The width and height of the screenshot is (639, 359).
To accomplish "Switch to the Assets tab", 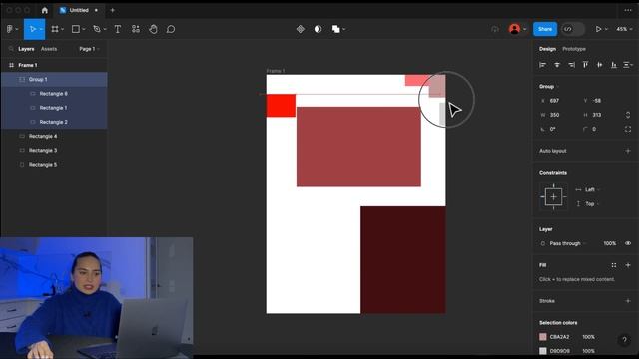I will click(x=49, y=49).
